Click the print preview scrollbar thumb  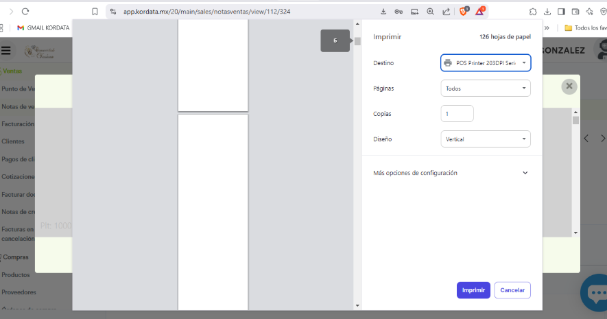click(357, 41)
